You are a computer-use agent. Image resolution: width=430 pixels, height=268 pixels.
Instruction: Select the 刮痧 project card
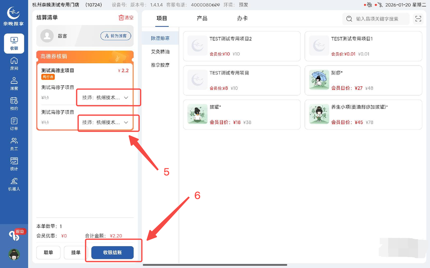363,80
